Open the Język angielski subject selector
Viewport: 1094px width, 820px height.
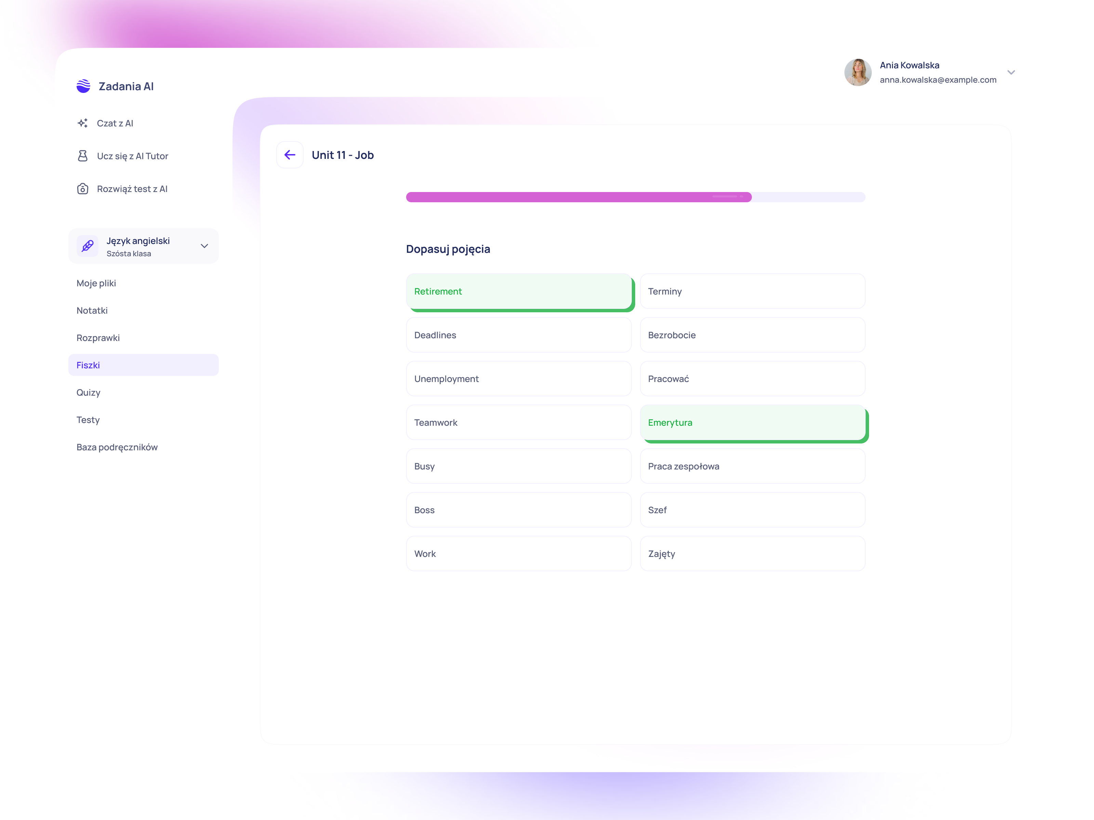click(143, 246)
